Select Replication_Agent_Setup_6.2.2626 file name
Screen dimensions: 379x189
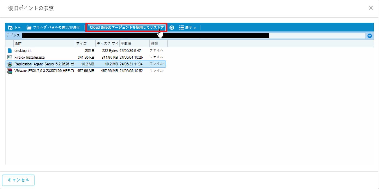point(44,64)
